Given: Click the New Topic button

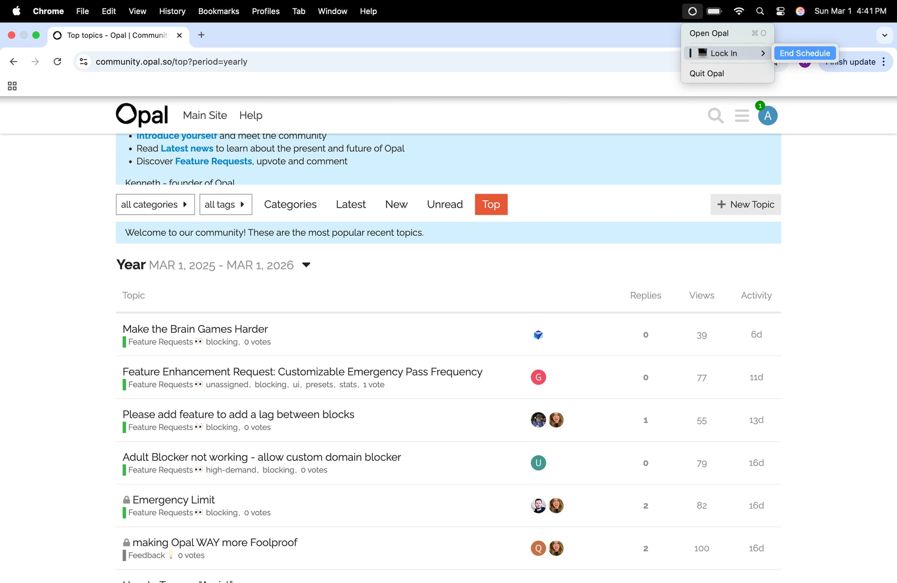Looking at the screenshot, I should [x=745, y=204].
